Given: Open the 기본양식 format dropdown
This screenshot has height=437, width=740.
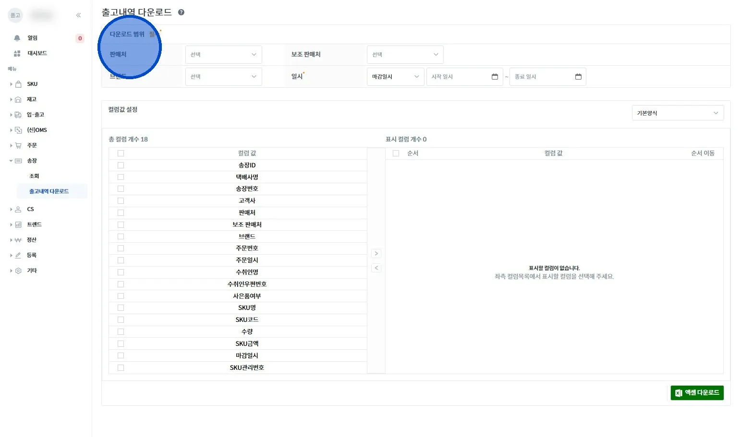Looking at the screenshot, I should pos(678,113).
